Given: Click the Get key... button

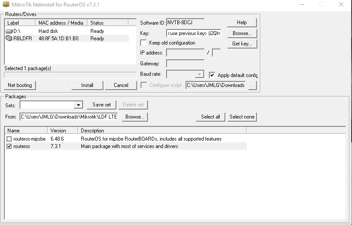Looking at the screenshot, I should point(242,44).
